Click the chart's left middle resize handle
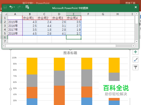 pos(11,89)
